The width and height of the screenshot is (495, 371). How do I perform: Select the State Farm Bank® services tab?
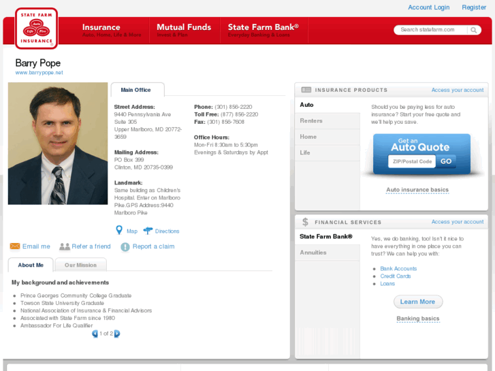[x=328, y=236]
